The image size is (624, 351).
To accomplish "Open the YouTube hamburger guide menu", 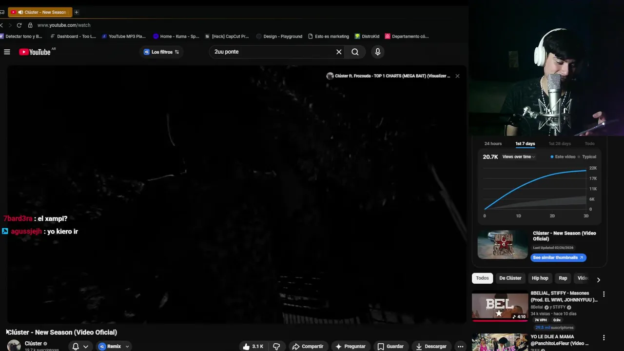I will (7, 52).
